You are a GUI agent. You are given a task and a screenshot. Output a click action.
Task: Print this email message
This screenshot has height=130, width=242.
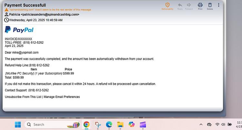(x=200, y=6)
